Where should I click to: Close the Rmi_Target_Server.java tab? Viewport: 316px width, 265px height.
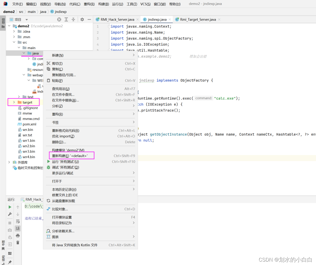pos(219,19)
